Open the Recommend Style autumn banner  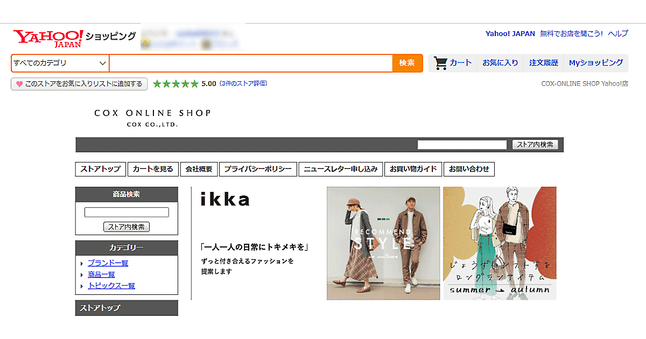(x=383, y=243)
